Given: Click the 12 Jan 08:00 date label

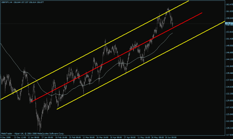Looking at the screenshot, I should pyautogui.click(x=34, y=138).
